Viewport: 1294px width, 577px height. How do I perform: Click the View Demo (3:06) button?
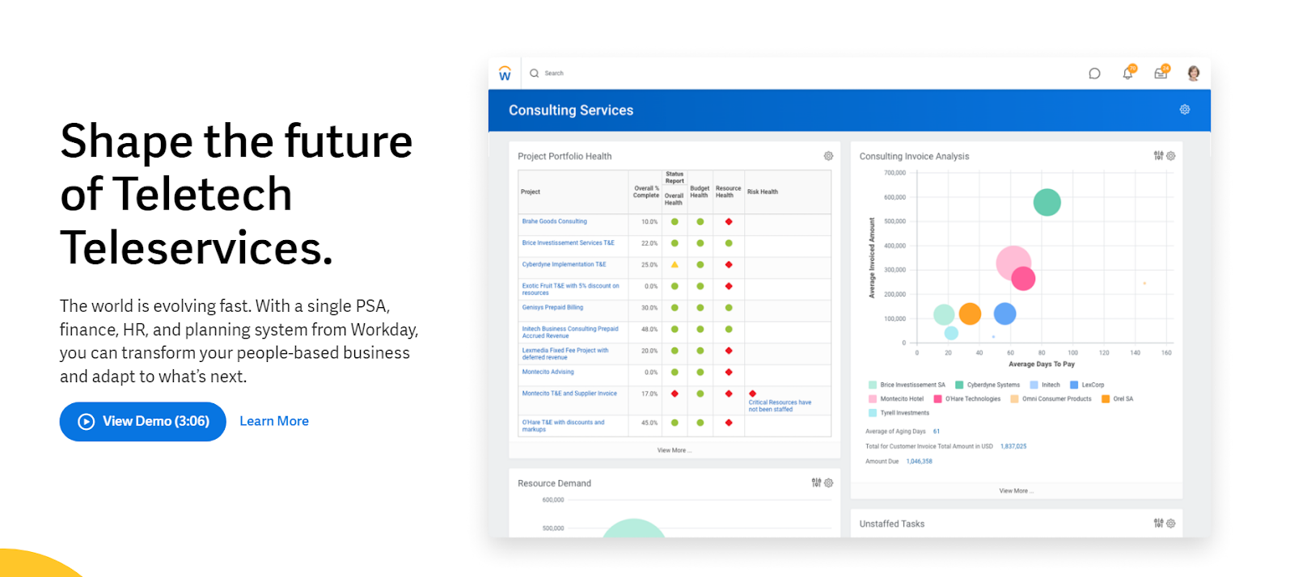[x=143, y=422]
